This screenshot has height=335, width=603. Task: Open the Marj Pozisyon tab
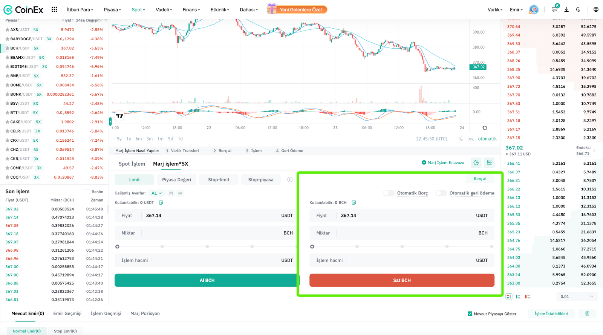click(x=145, y=314)
